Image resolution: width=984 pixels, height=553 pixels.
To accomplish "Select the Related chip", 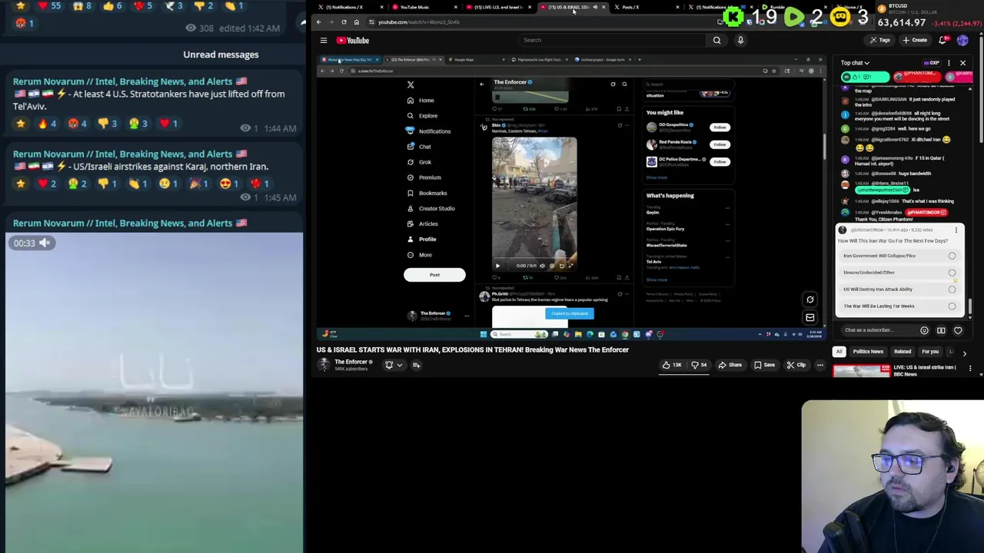I will pyautogui.click(x=903, y=352).
